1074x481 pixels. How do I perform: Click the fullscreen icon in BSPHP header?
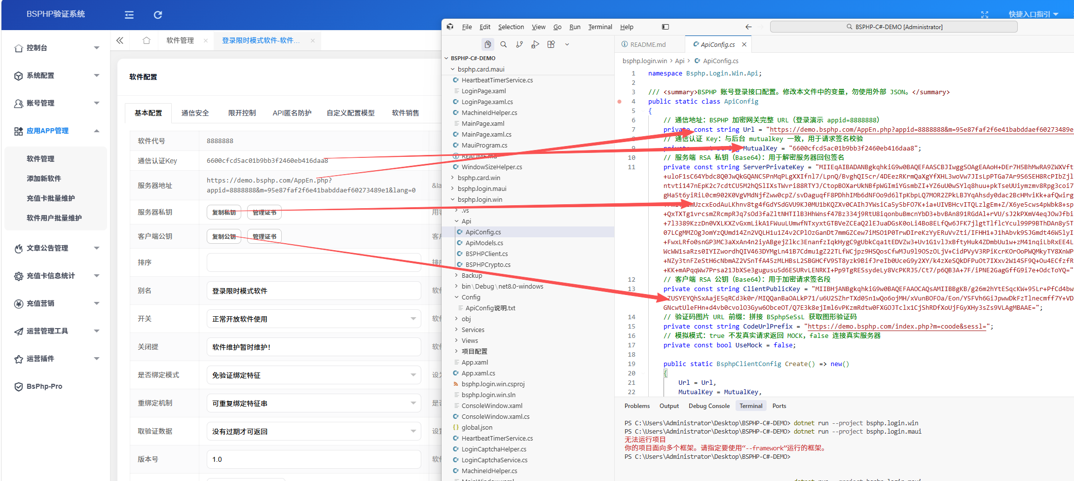(x=985, y=14)
